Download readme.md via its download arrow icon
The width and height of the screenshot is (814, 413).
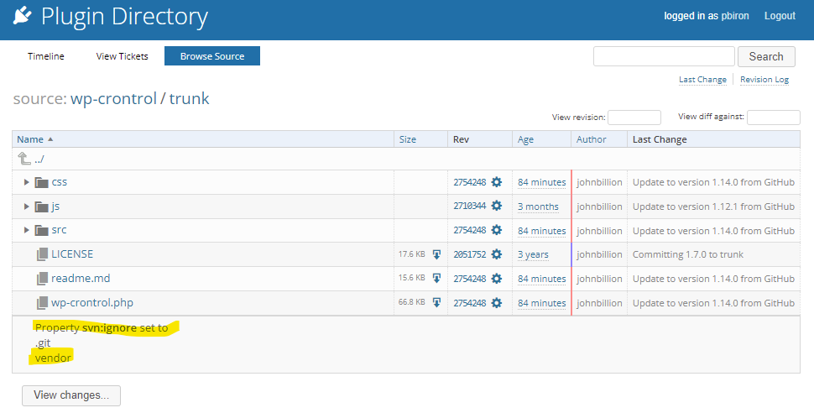point(436,278)
